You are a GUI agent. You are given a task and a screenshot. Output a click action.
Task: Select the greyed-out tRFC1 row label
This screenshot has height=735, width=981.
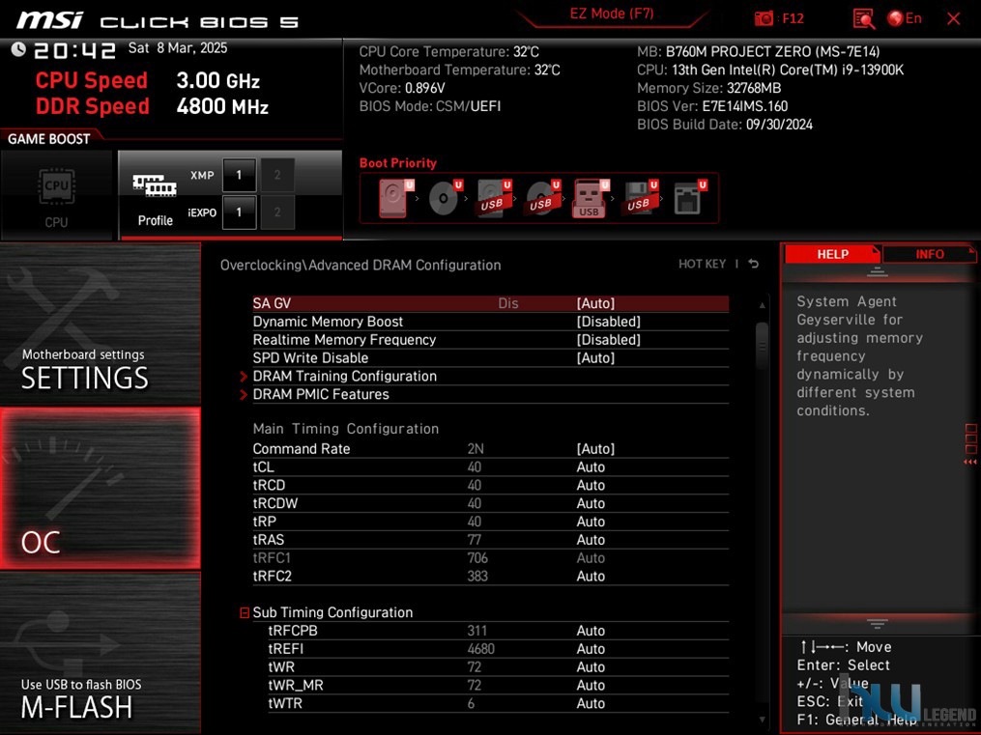click(x=272, y=558)
